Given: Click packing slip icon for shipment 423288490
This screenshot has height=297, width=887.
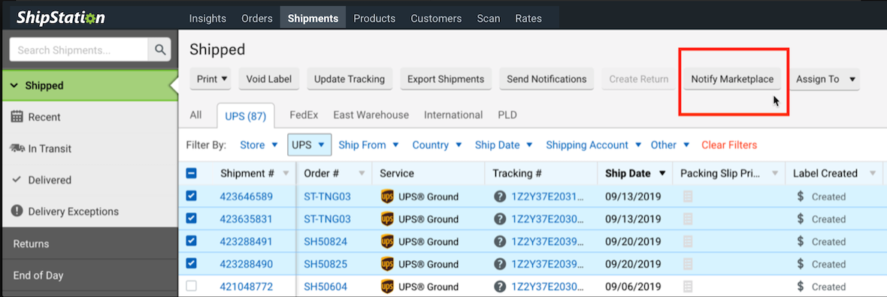Looking at the screenshot, I should pyautogui.click(x=688, y=264).
